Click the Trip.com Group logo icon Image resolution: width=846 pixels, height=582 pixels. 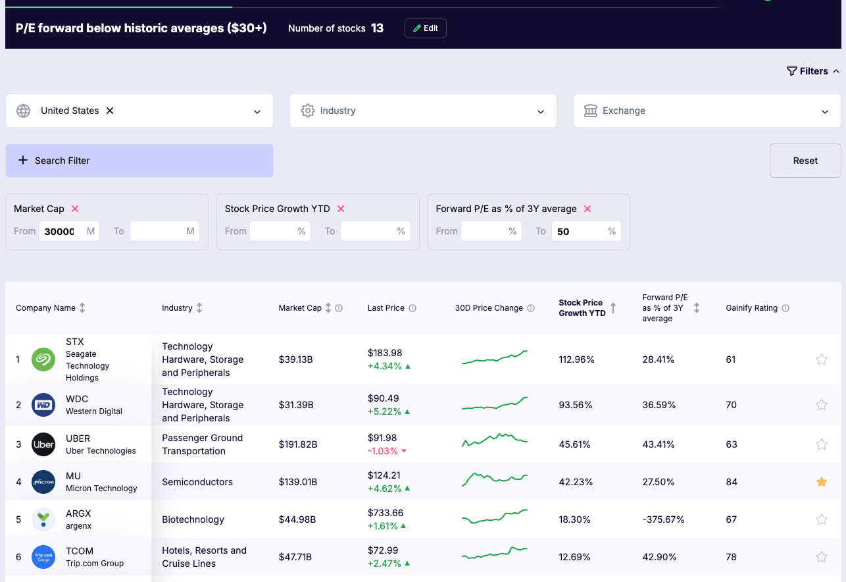[x=43, y=557]
